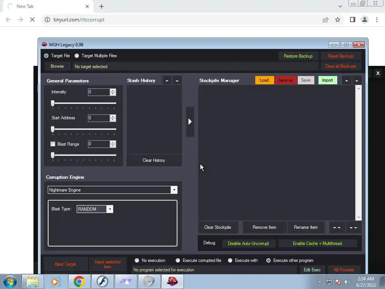The width and height of the screenshot is (385, 289).
Task: Click the Intensity slider thumb
Action: tap(53, 103)
